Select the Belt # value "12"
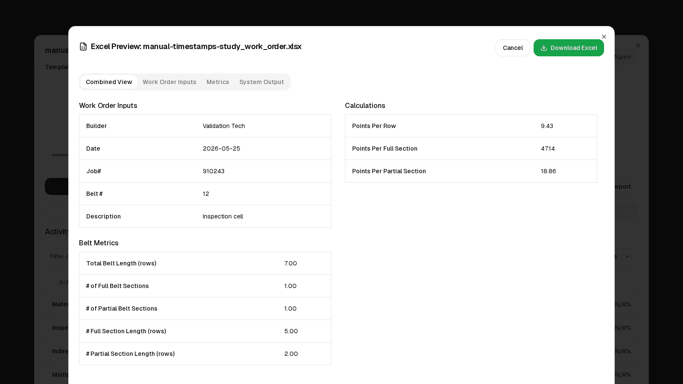 (206, 194)
